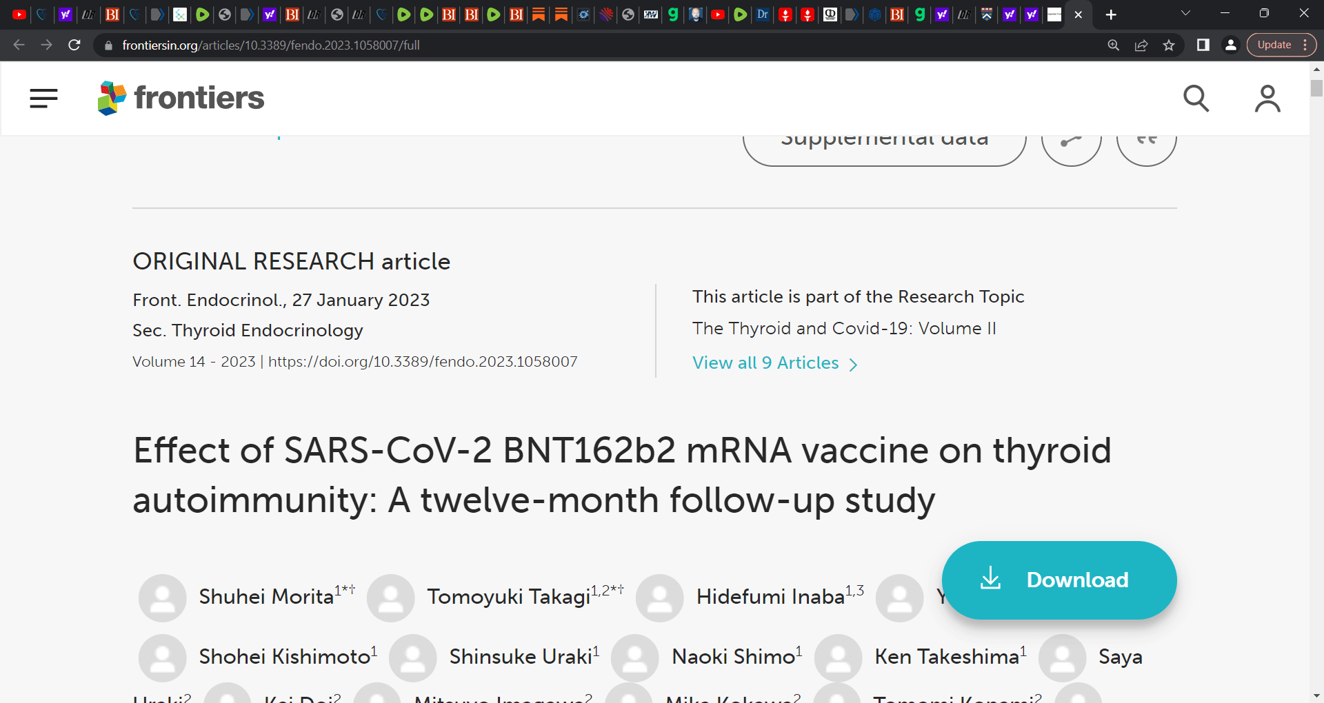Click avatar next to Shohei Kishimoto
This screenshot has height=703, width=1324.
click(162, 658)
